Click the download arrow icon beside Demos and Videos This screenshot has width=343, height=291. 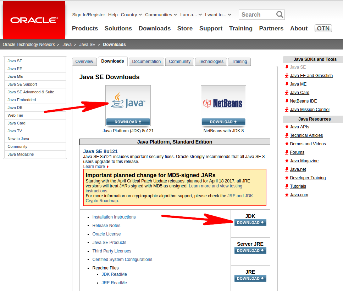[x=287, y=144]
